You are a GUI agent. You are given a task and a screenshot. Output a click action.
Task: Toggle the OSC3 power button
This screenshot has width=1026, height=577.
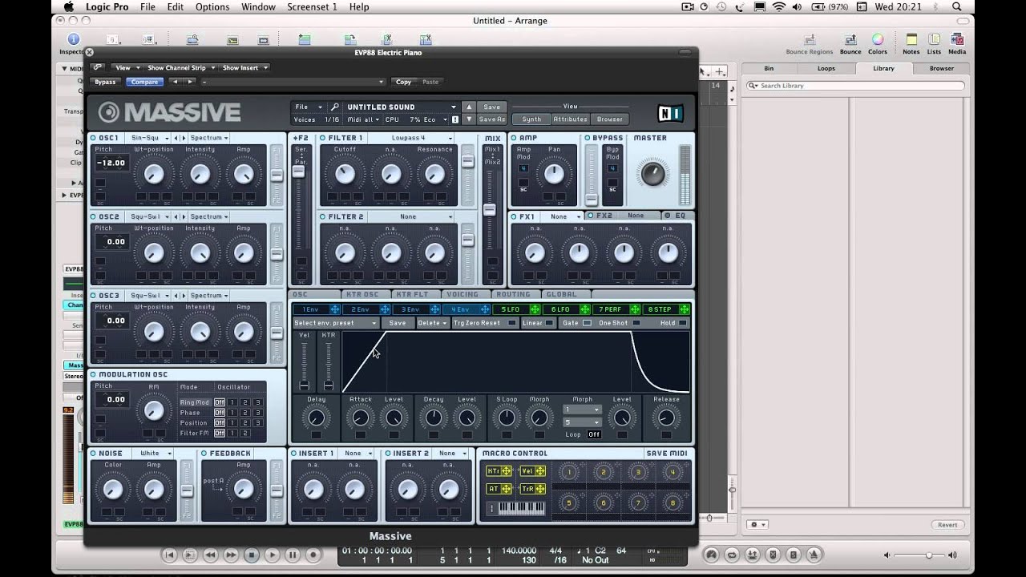[x=94, y=295]
